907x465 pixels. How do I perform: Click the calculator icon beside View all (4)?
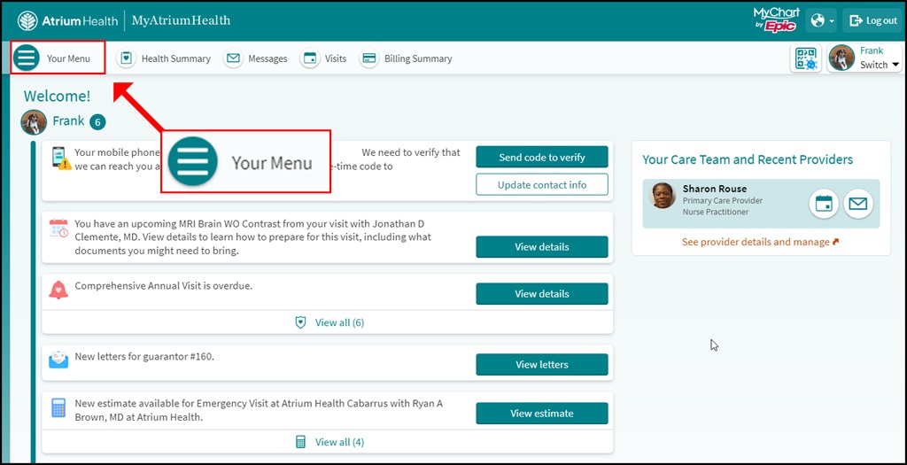(300, 443)
